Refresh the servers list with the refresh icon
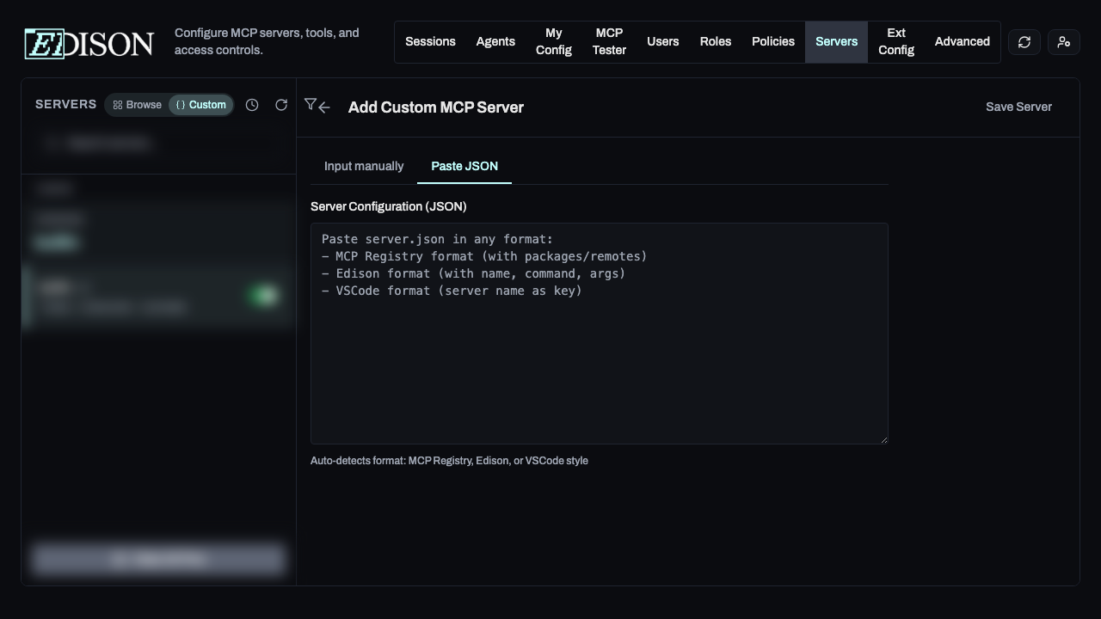Viewport: 1101px width, 619px height. 281,104
